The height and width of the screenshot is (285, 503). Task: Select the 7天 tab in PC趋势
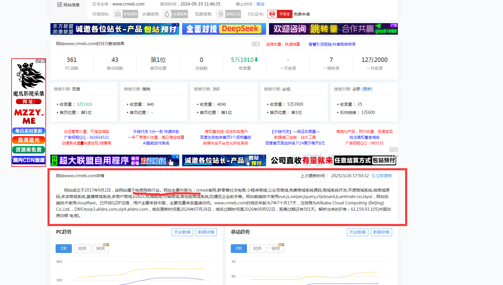(x=64, y=249)
